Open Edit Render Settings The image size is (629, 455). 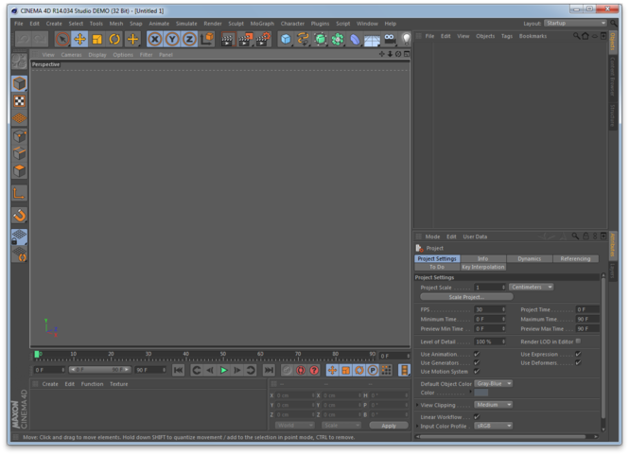pos(263,39)
